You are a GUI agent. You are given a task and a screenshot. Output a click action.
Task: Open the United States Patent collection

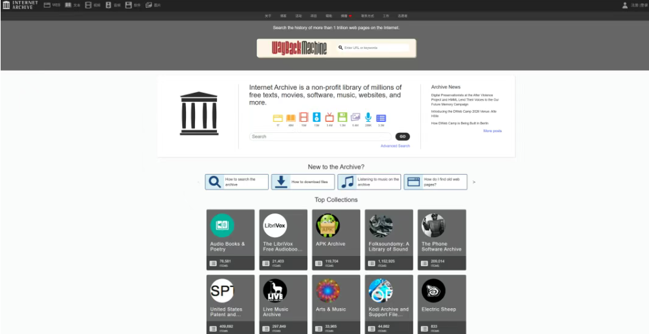tap(231, 304)
